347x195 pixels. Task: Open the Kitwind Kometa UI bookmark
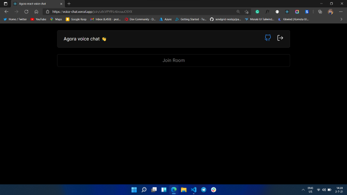point(293,19)
